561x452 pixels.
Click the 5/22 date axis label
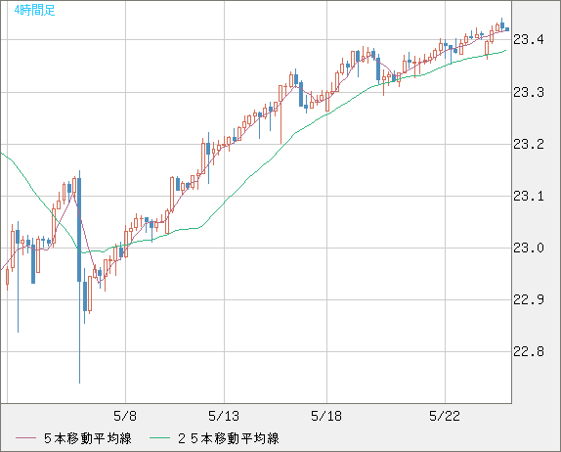coord(445,416)
